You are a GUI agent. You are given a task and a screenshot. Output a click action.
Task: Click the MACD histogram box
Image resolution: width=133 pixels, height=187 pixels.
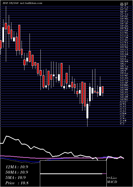click(73, 174)
